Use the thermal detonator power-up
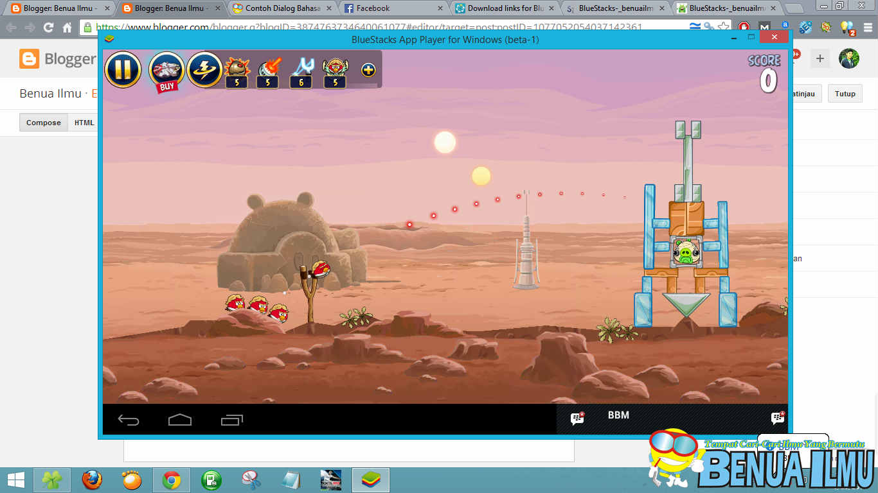The height and width of the screenshot is (493, 878). [x=237, y=72]
